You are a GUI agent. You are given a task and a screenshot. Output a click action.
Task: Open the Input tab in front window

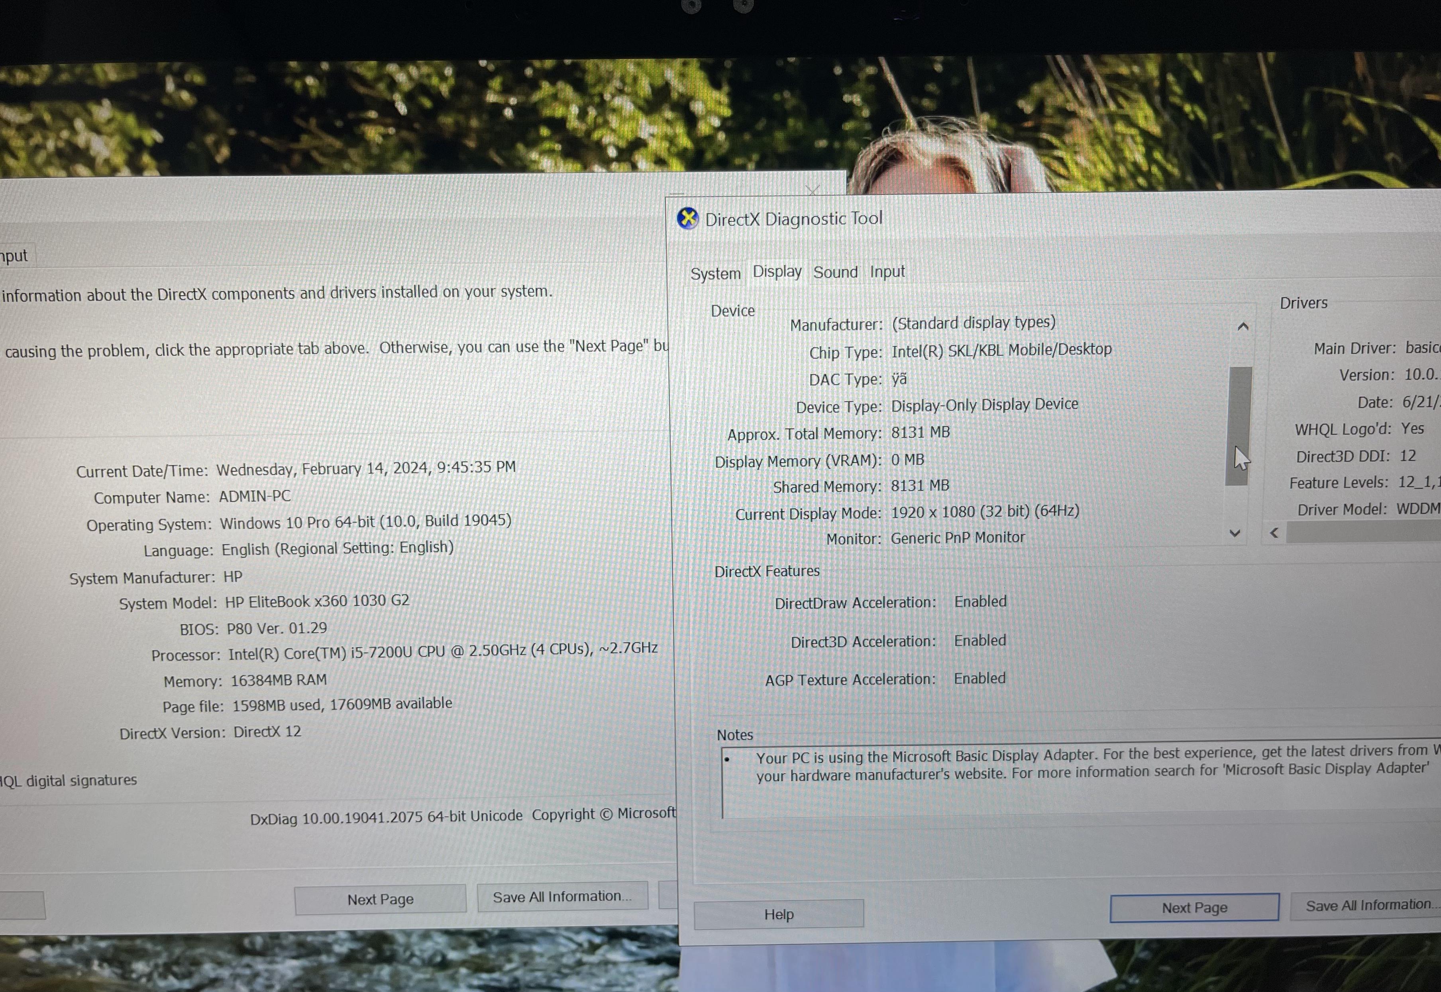[x=887, y=272]
